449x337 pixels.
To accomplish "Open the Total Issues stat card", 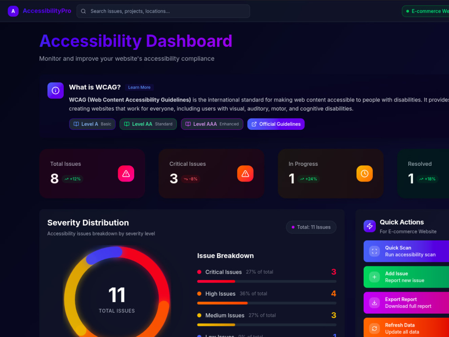I will pyautogui.click(x=92, y=173).
